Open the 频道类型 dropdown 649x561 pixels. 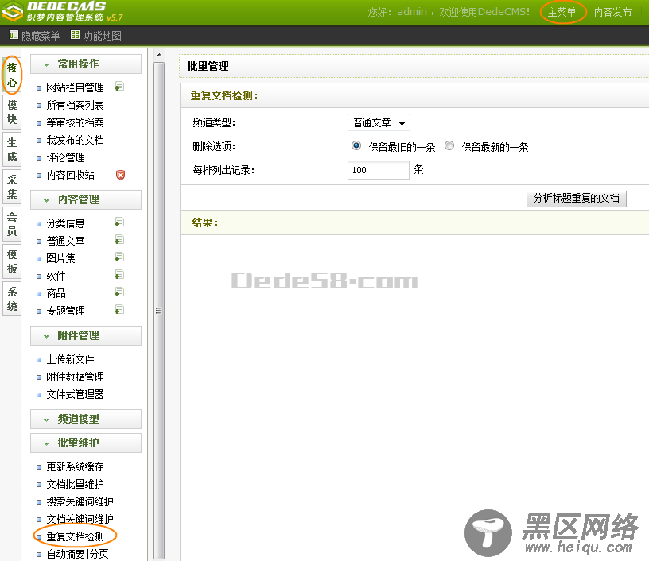(x=379, y=123)
